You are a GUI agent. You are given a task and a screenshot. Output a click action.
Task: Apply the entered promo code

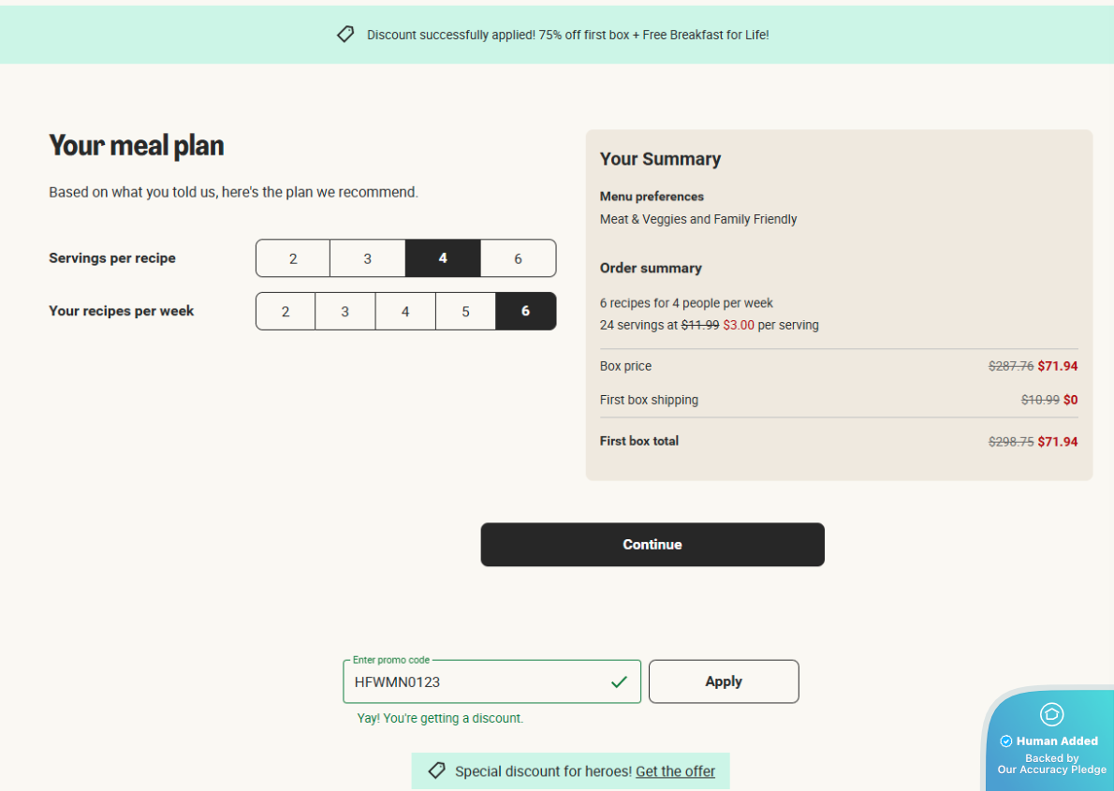point(724,681)
